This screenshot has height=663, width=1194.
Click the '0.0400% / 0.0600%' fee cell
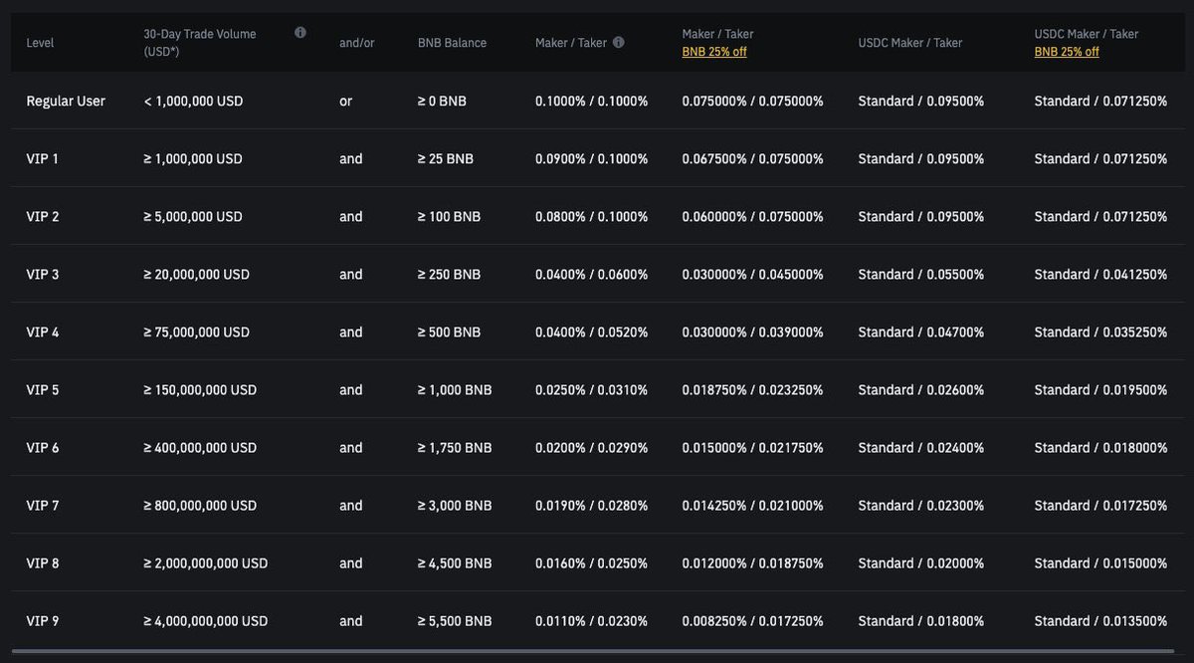tap(592, 274)
